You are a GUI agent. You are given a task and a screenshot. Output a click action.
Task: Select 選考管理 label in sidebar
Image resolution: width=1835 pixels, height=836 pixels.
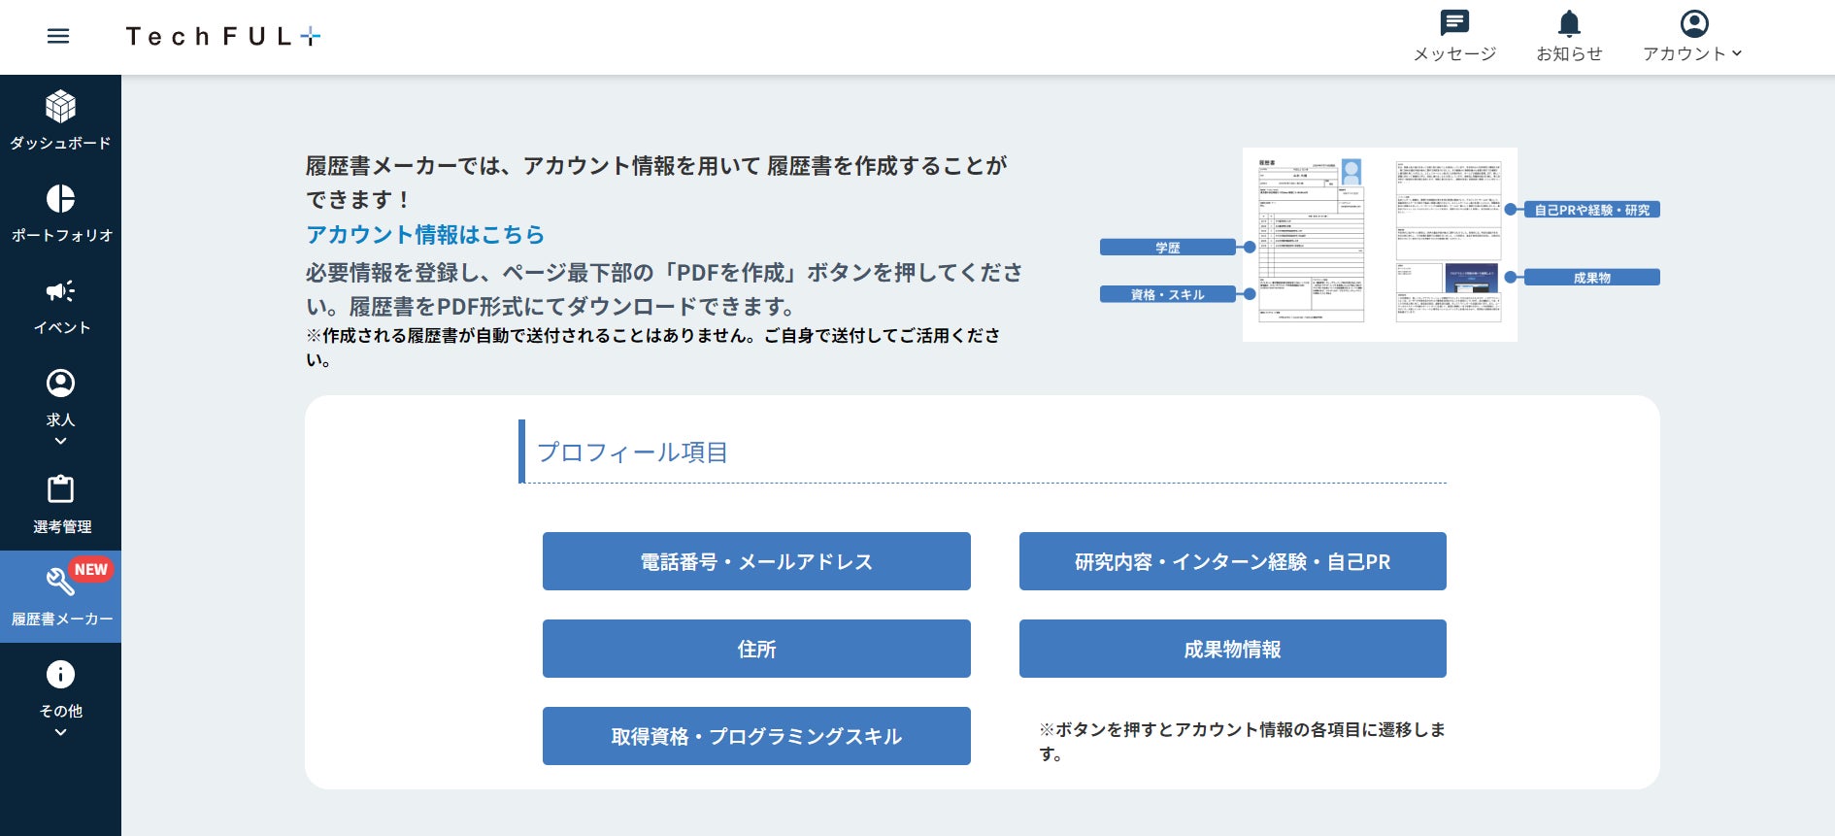pyautogui.click(x=61, y=526)
